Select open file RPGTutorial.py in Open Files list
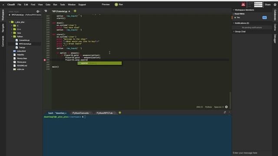 [25, 15]
